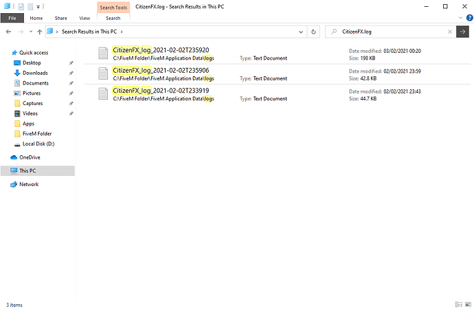This screenshot has width=474, height=309.
Task: Click the Properties icon in quick access toolbar
Action: [21, 5]
